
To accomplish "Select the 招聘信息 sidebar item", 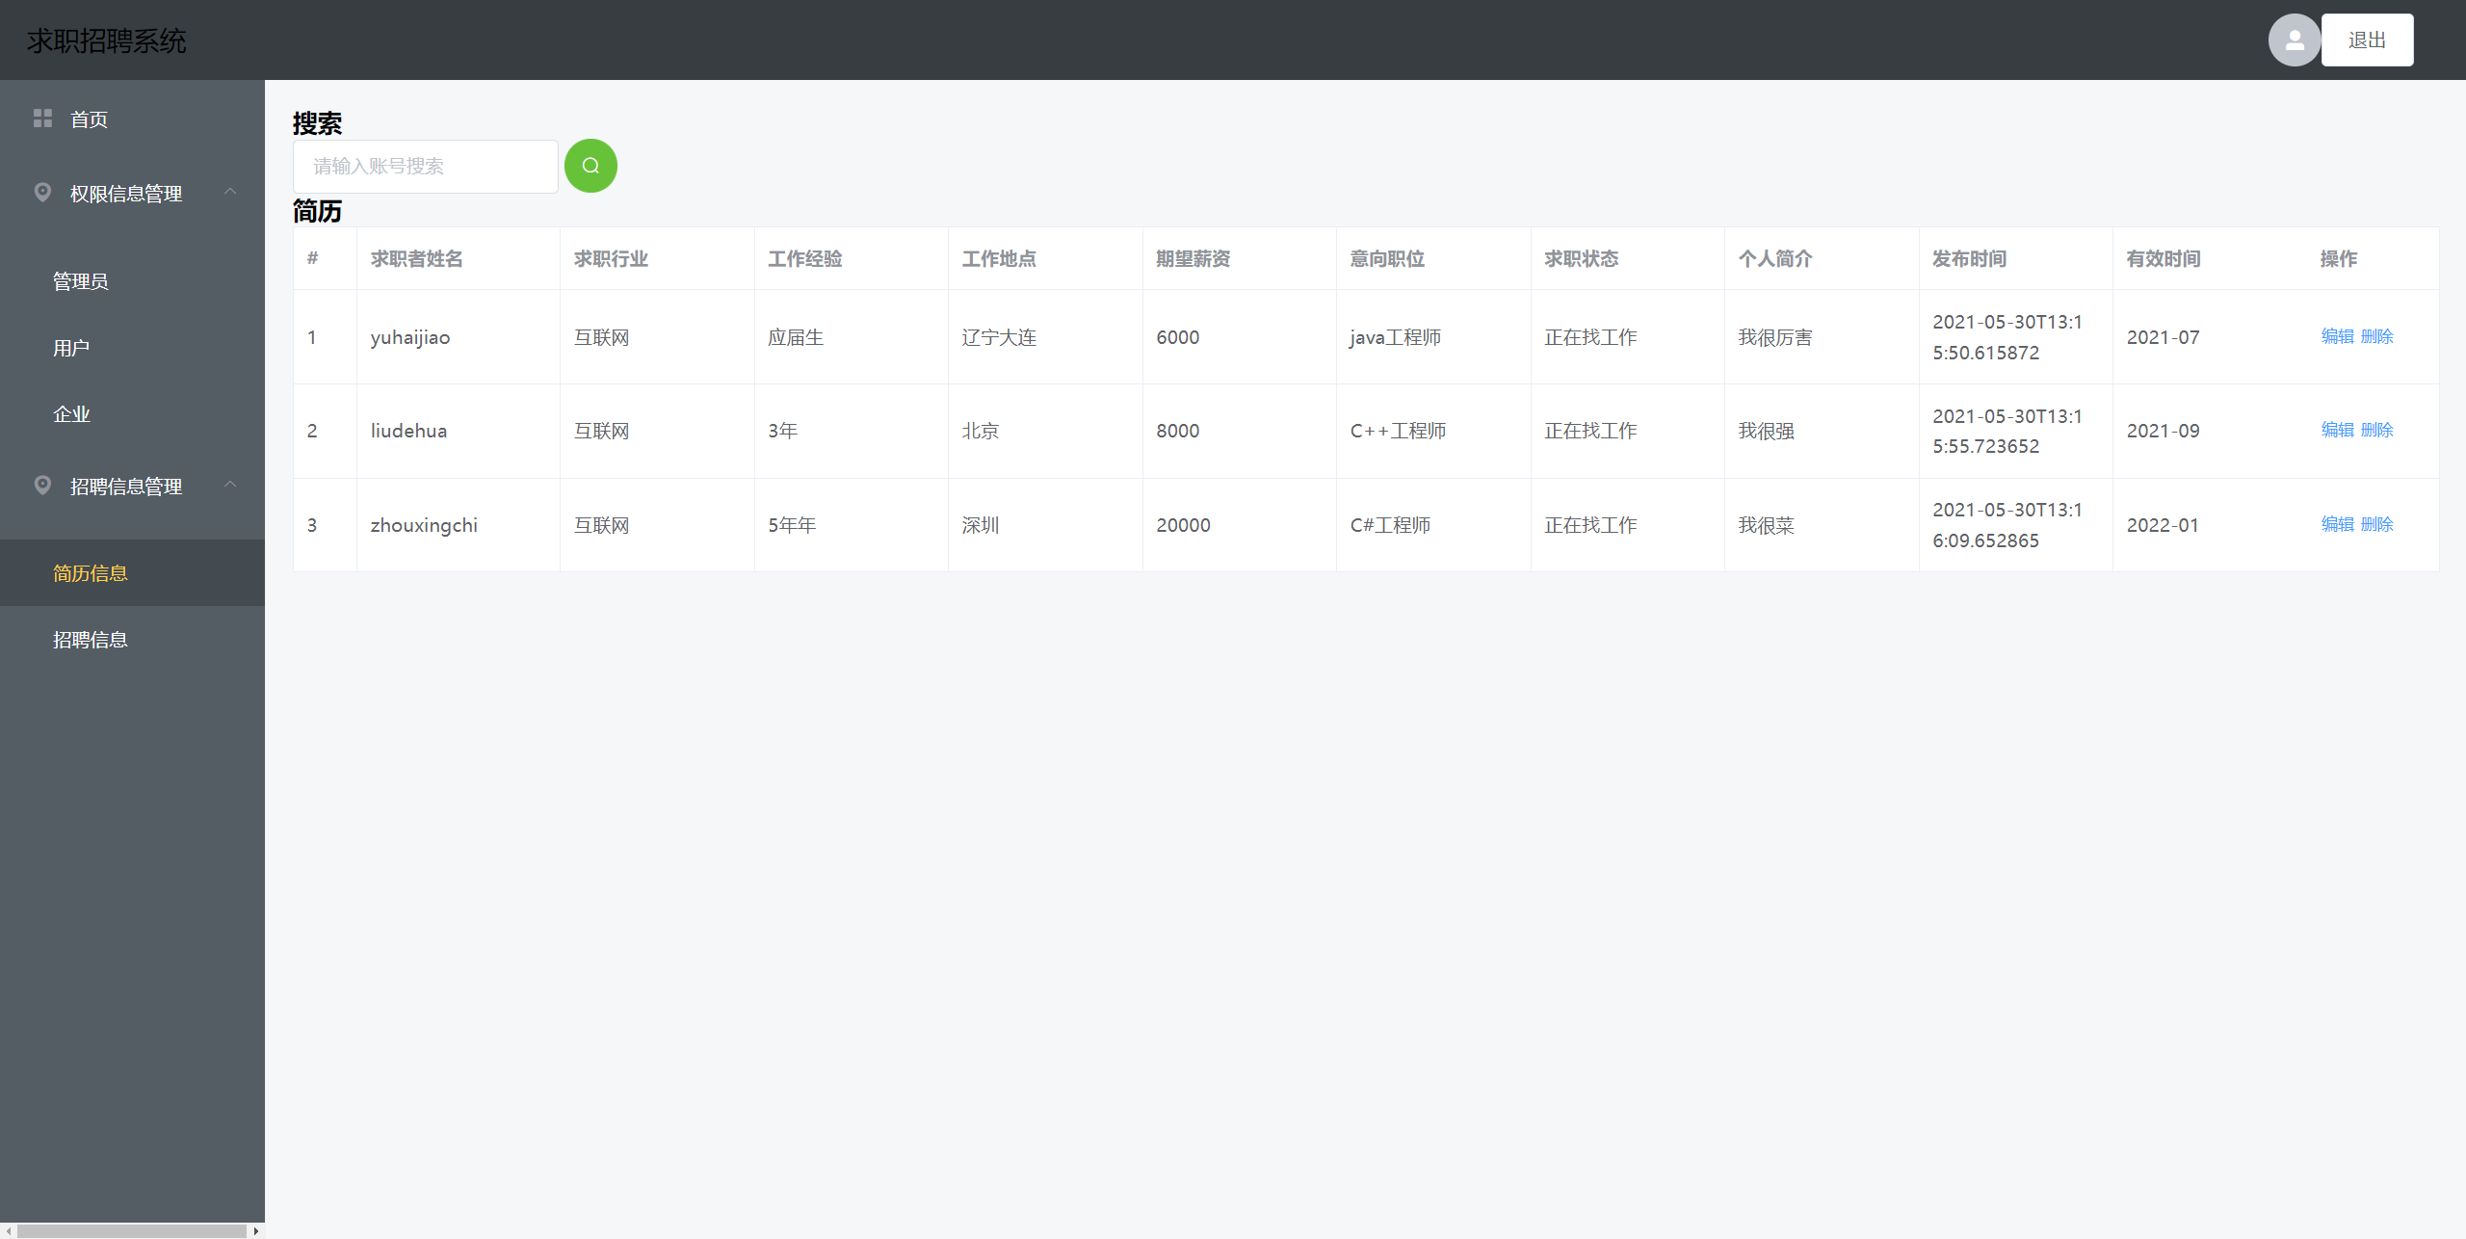I will click(91, 640).
